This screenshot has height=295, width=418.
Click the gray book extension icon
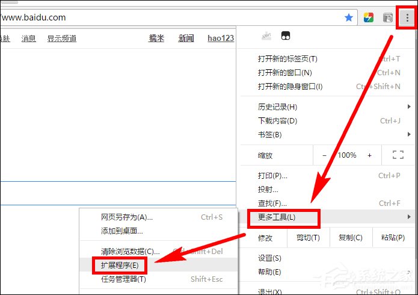(387, 17)
